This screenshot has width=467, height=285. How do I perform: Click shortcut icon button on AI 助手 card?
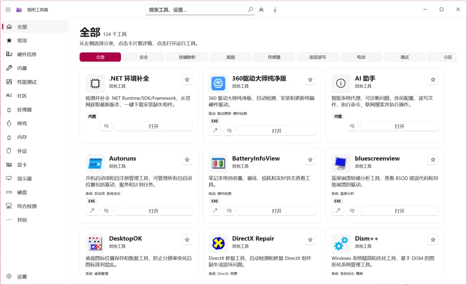coord(352,126)
